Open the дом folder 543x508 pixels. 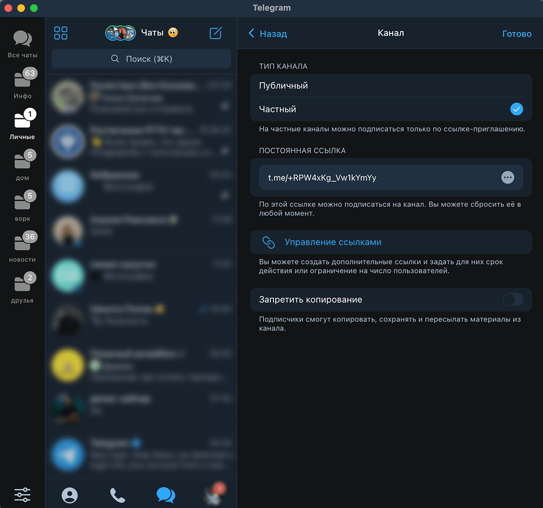(x=23, y=165)
